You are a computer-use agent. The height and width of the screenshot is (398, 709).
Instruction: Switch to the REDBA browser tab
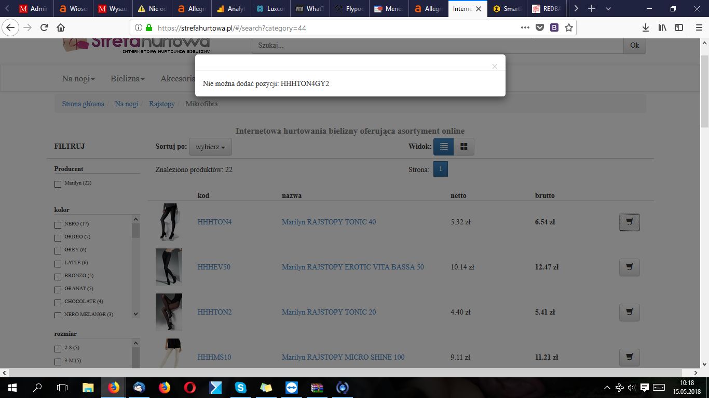(x=547, y=9)
